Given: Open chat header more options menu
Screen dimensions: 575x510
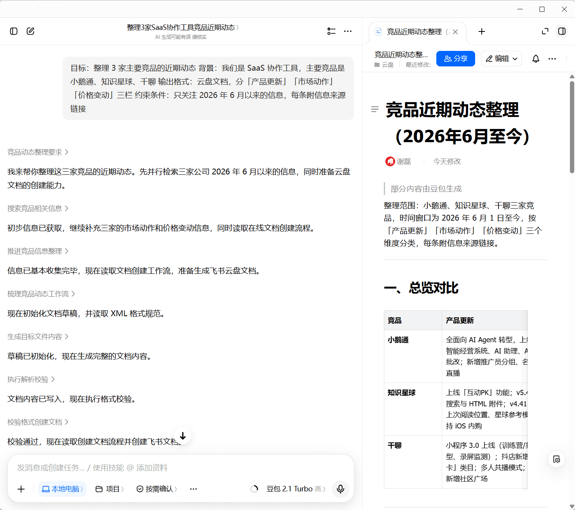Looking at the screenshot, I should point(348,31).
